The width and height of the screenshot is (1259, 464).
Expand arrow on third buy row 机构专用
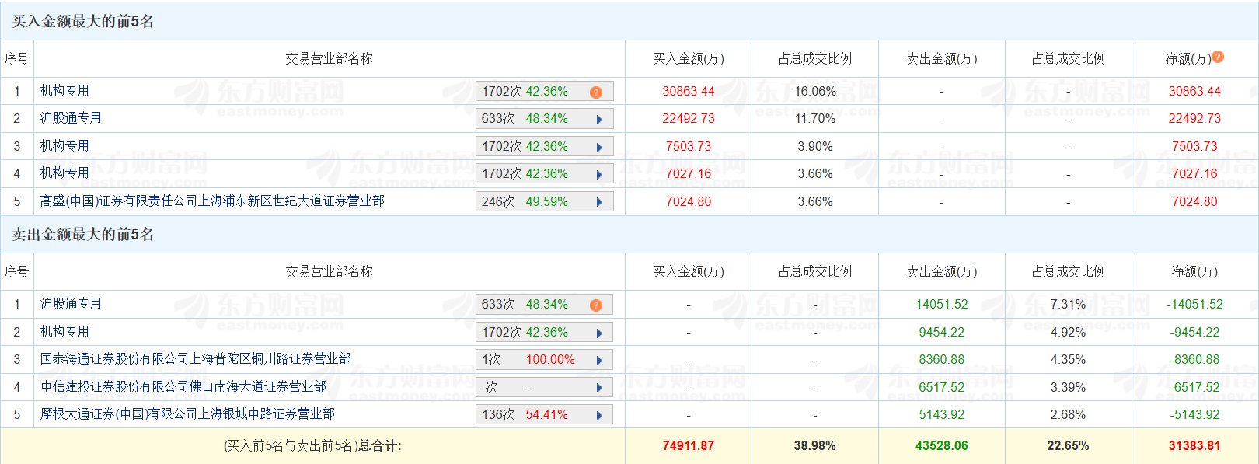pos(599,147)
